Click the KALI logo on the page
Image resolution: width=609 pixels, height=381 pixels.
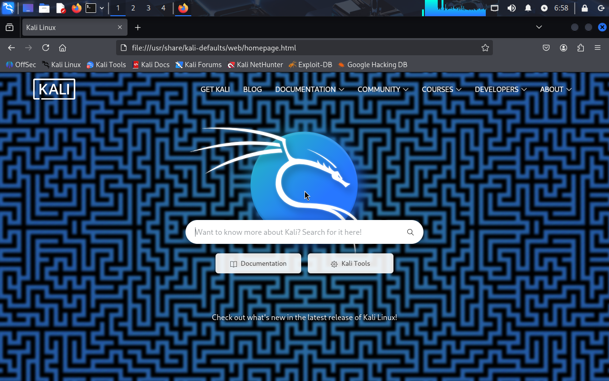click(x=54, y=89)
